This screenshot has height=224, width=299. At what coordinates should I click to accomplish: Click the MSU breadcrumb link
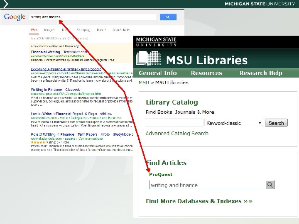(144, 83)
